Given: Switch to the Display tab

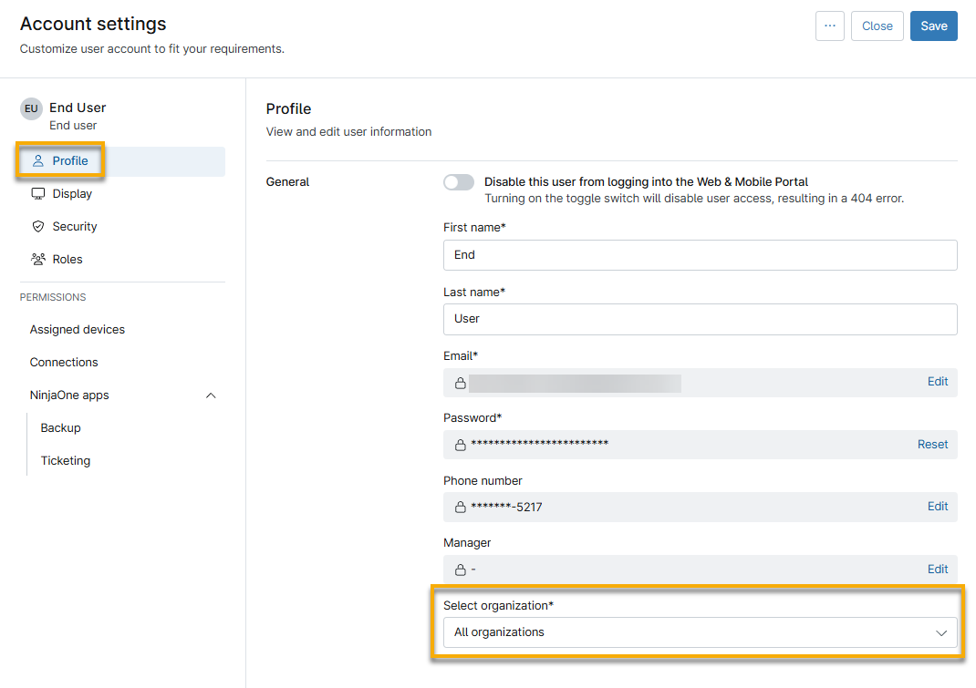Looking at the screenshot, I should point(122,194).
